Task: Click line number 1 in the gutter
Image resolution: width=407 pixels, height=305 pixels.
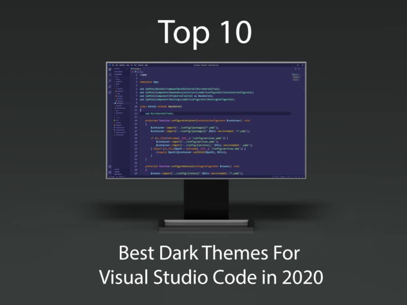Action: click(137, 75)
